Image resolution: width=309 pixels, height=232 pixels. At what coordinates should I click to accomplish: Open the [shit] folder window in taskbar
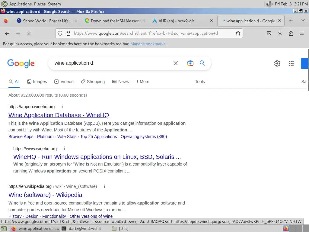click(120, 228)
